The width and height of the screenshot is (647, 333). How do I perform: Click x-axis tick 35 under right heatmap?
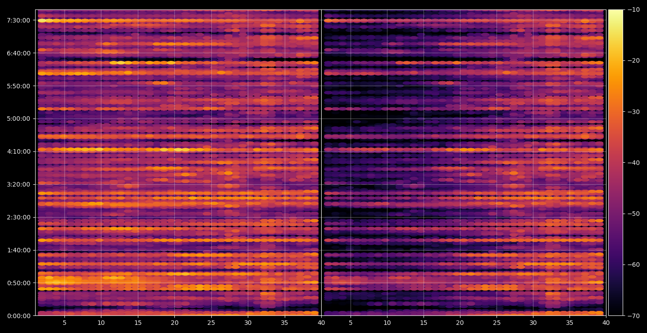click(570, 323)
